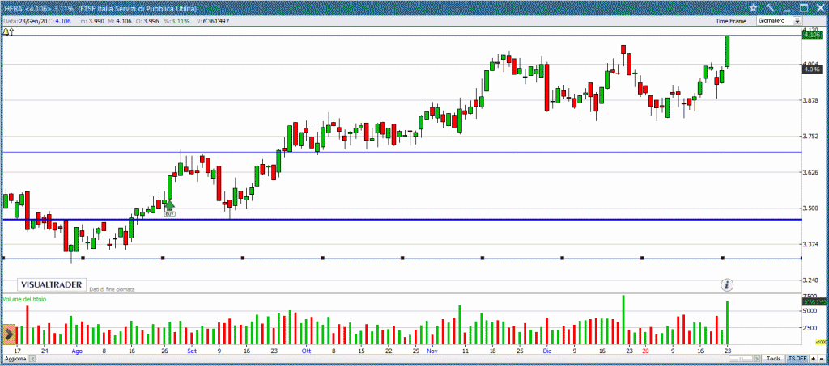829x366 pixels.
Task: Click the horizontal scrollbar thumb
Action: click(742, 359)
